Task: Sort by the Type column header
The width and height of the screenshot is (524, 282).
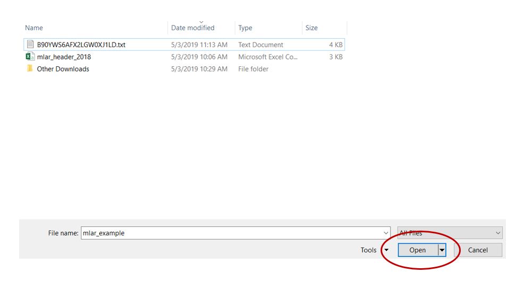Action: click(245, 28)
